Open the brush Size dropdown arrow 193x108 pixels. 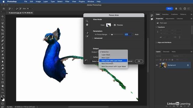[x=32, y=9]
